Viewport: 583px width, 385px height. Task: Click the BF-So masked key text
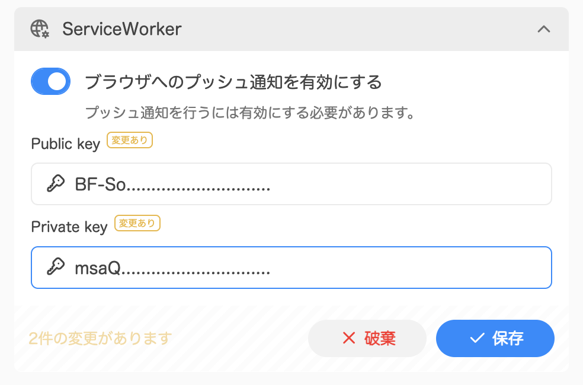point(172,184)
